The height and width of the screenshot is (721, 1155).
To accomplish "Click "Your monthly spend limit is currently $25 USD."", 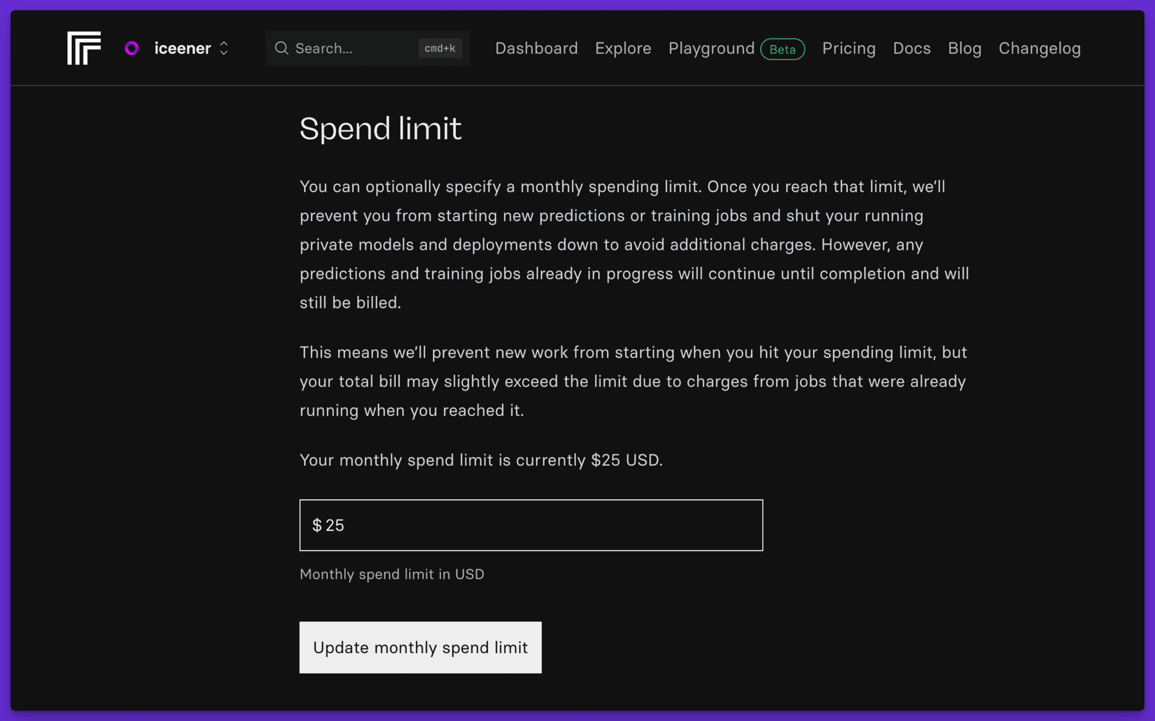I will [481, 460].
